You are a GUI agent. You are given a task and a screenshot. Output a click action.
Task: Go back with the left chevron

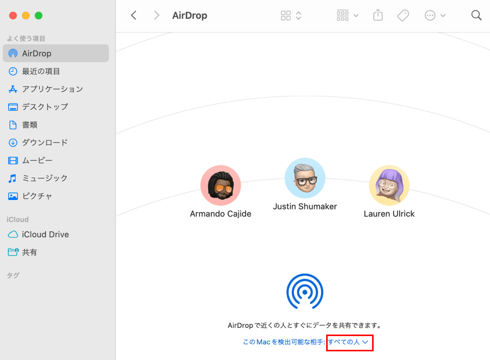[134, 15]
